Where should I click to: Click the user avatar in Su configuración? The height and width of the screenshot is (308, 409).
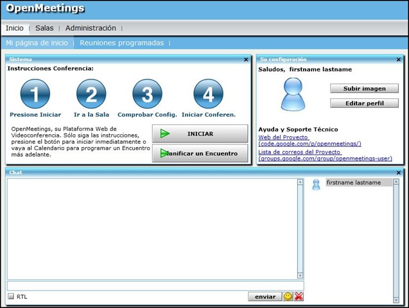(x=293, y=94)
